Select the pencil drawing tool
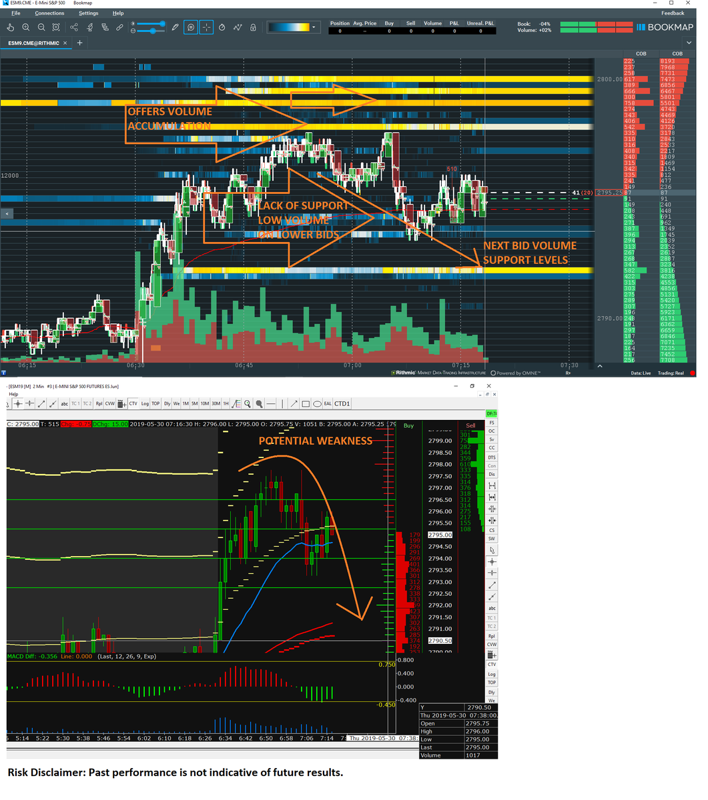The width and height of the screenshot is (708, 800). click(x=174, y=27)
